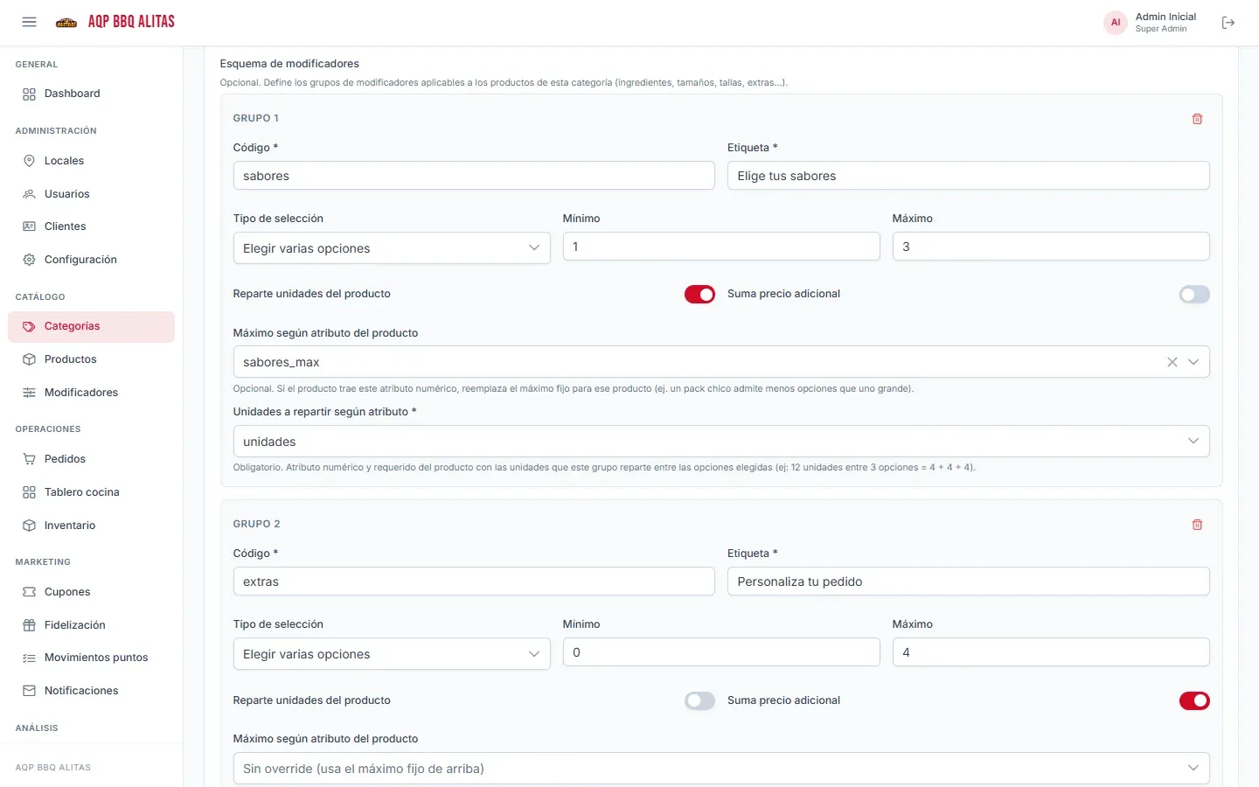Click the Máximo field in Grupo 1

coord(1051,247)
